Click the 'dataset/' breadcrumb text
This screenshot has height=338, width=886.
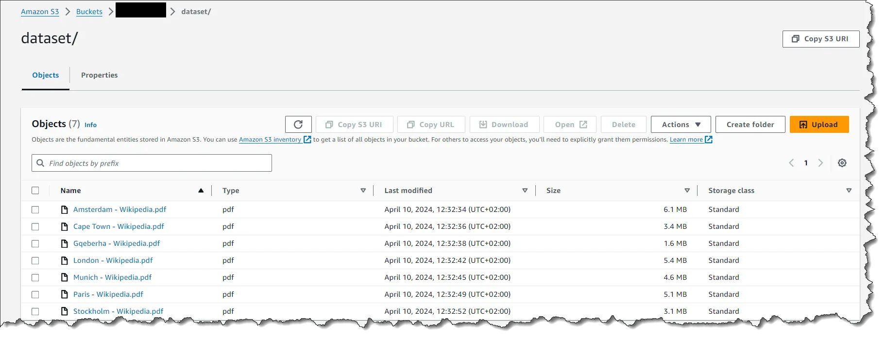tap(196, 12)
